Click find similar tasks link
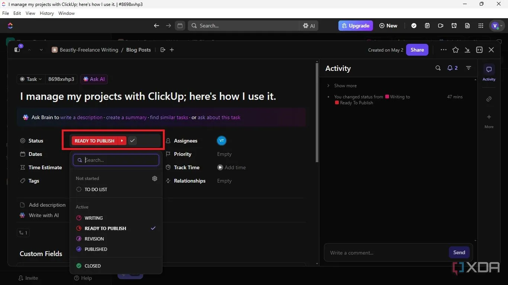This screenshot has height=285, width=508. [169, 117]
